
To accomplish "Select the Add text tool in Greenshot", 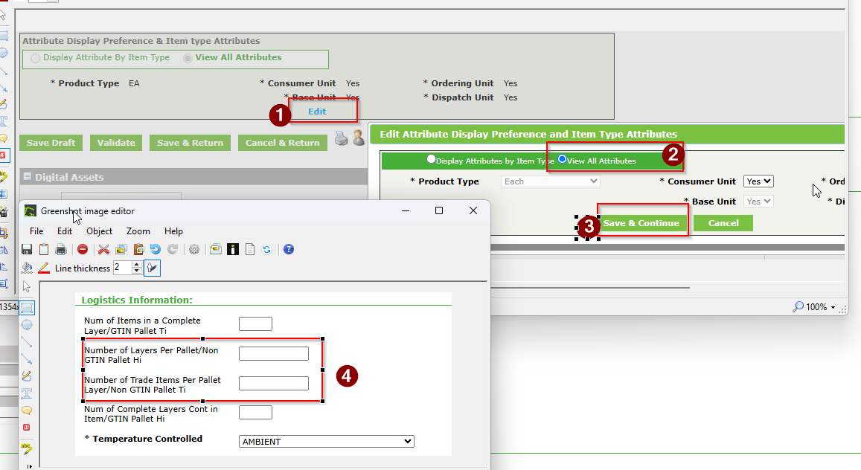I will tap(26, 393).
